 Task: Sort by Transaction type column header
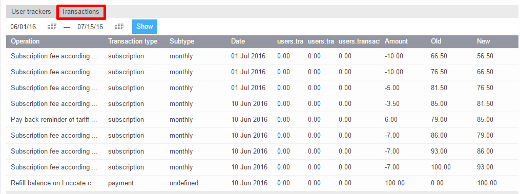tap(133, 41)
